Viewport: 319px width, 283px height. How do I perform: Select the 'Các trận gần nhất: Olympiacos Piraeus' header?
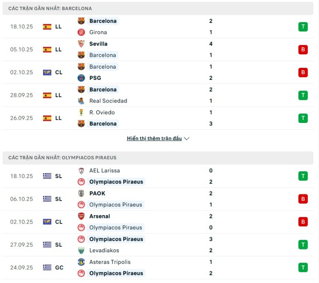point(62,158)
